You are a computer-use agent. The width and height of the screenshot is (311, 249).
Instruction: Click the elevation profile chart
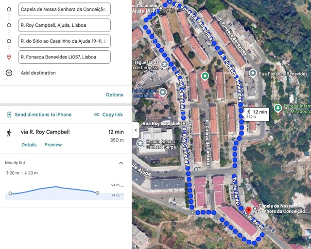coord(56,191)
